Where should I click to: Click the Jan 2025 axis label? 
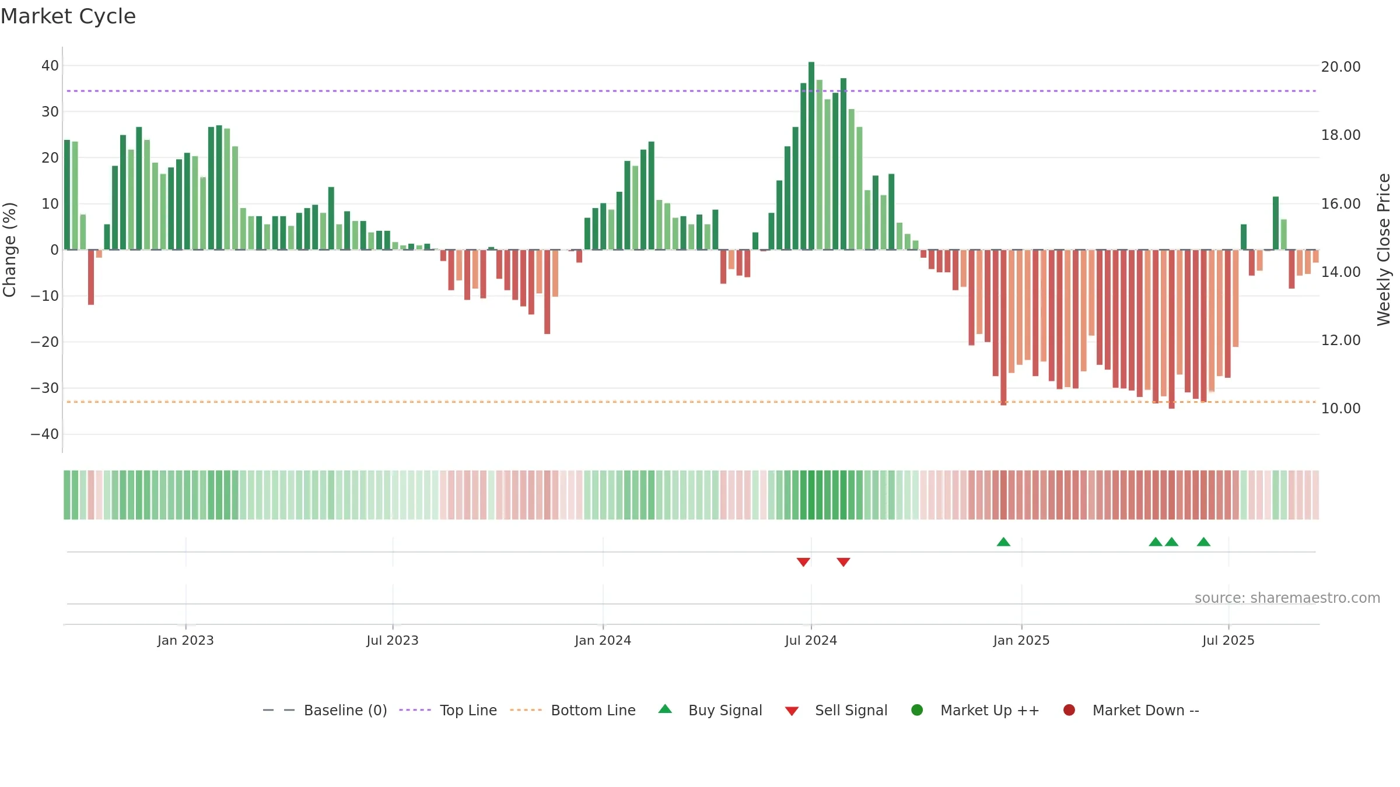point(1021,640)
